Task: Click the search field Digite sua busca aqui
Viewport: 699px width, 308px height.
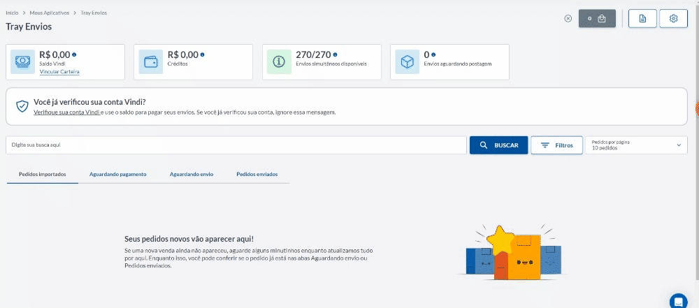Action: [236, 145]
